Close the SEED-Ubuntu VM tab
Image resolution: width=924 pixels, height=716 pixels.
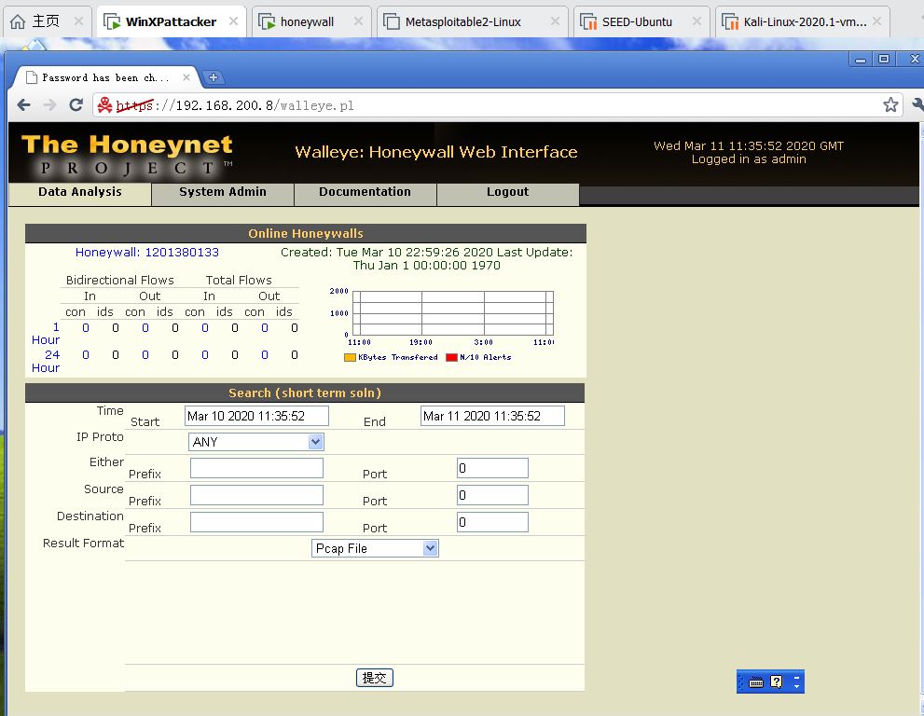pyautogui.click(x=696, y=21)
